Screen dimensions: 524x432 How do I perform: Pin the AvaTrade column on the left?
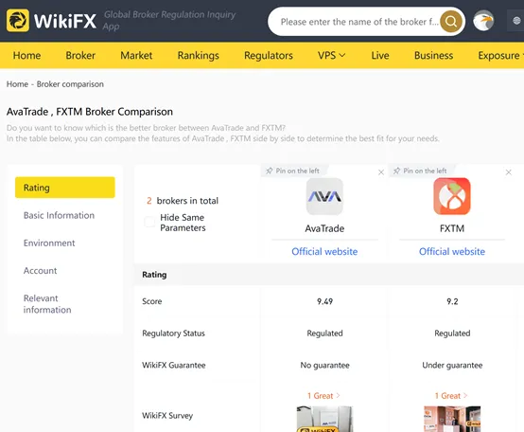point(293,171)
